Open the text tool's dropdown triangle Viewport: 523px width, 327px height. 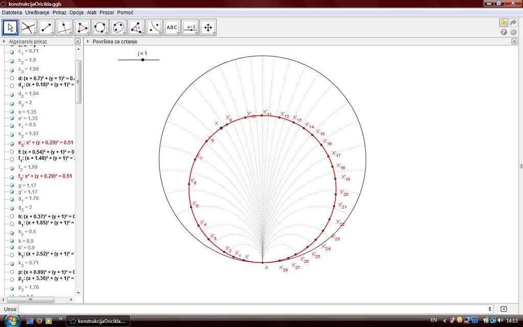[x=178, y=34]
